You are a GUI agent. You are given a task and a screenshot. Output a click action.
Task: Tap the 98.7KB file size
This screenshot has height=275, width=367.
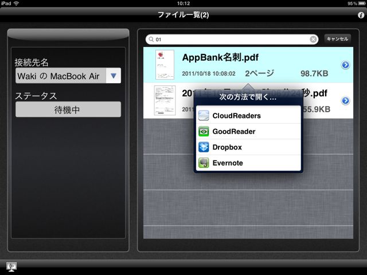tap(314, 74)
